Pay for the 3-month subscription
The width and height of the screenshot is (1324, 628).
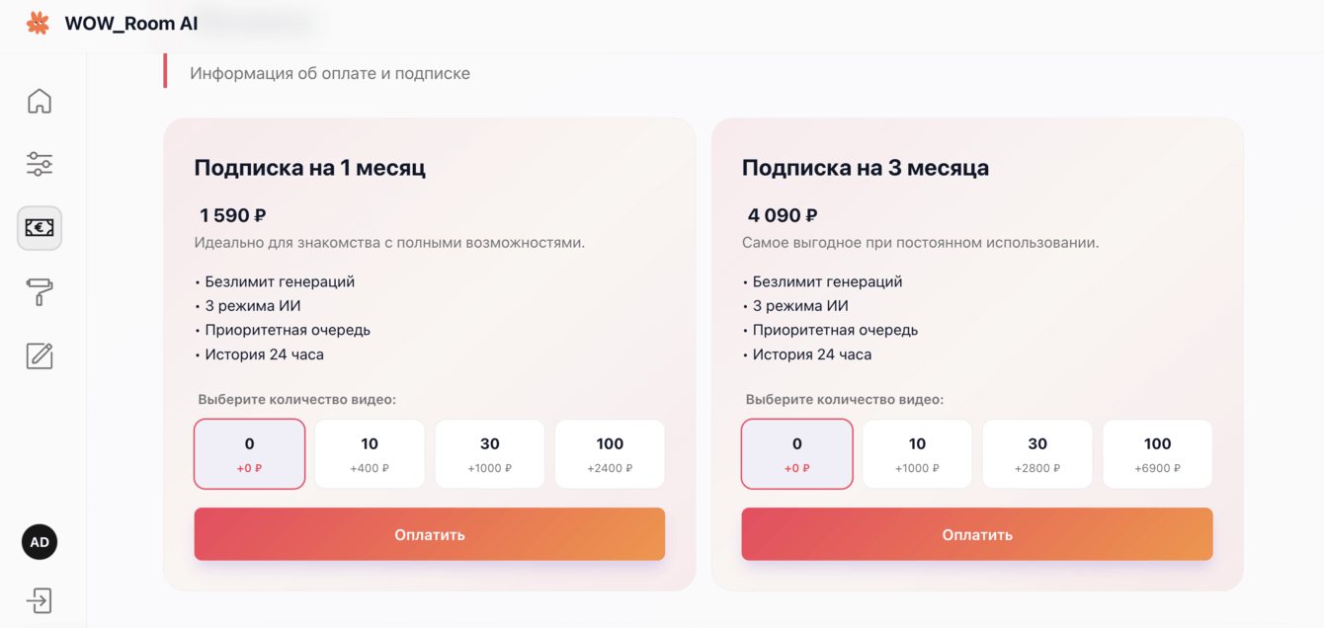[977, 534]
